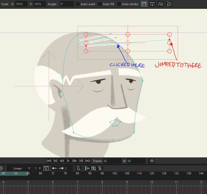Click the Scale Y percentage field

[39, 4]
